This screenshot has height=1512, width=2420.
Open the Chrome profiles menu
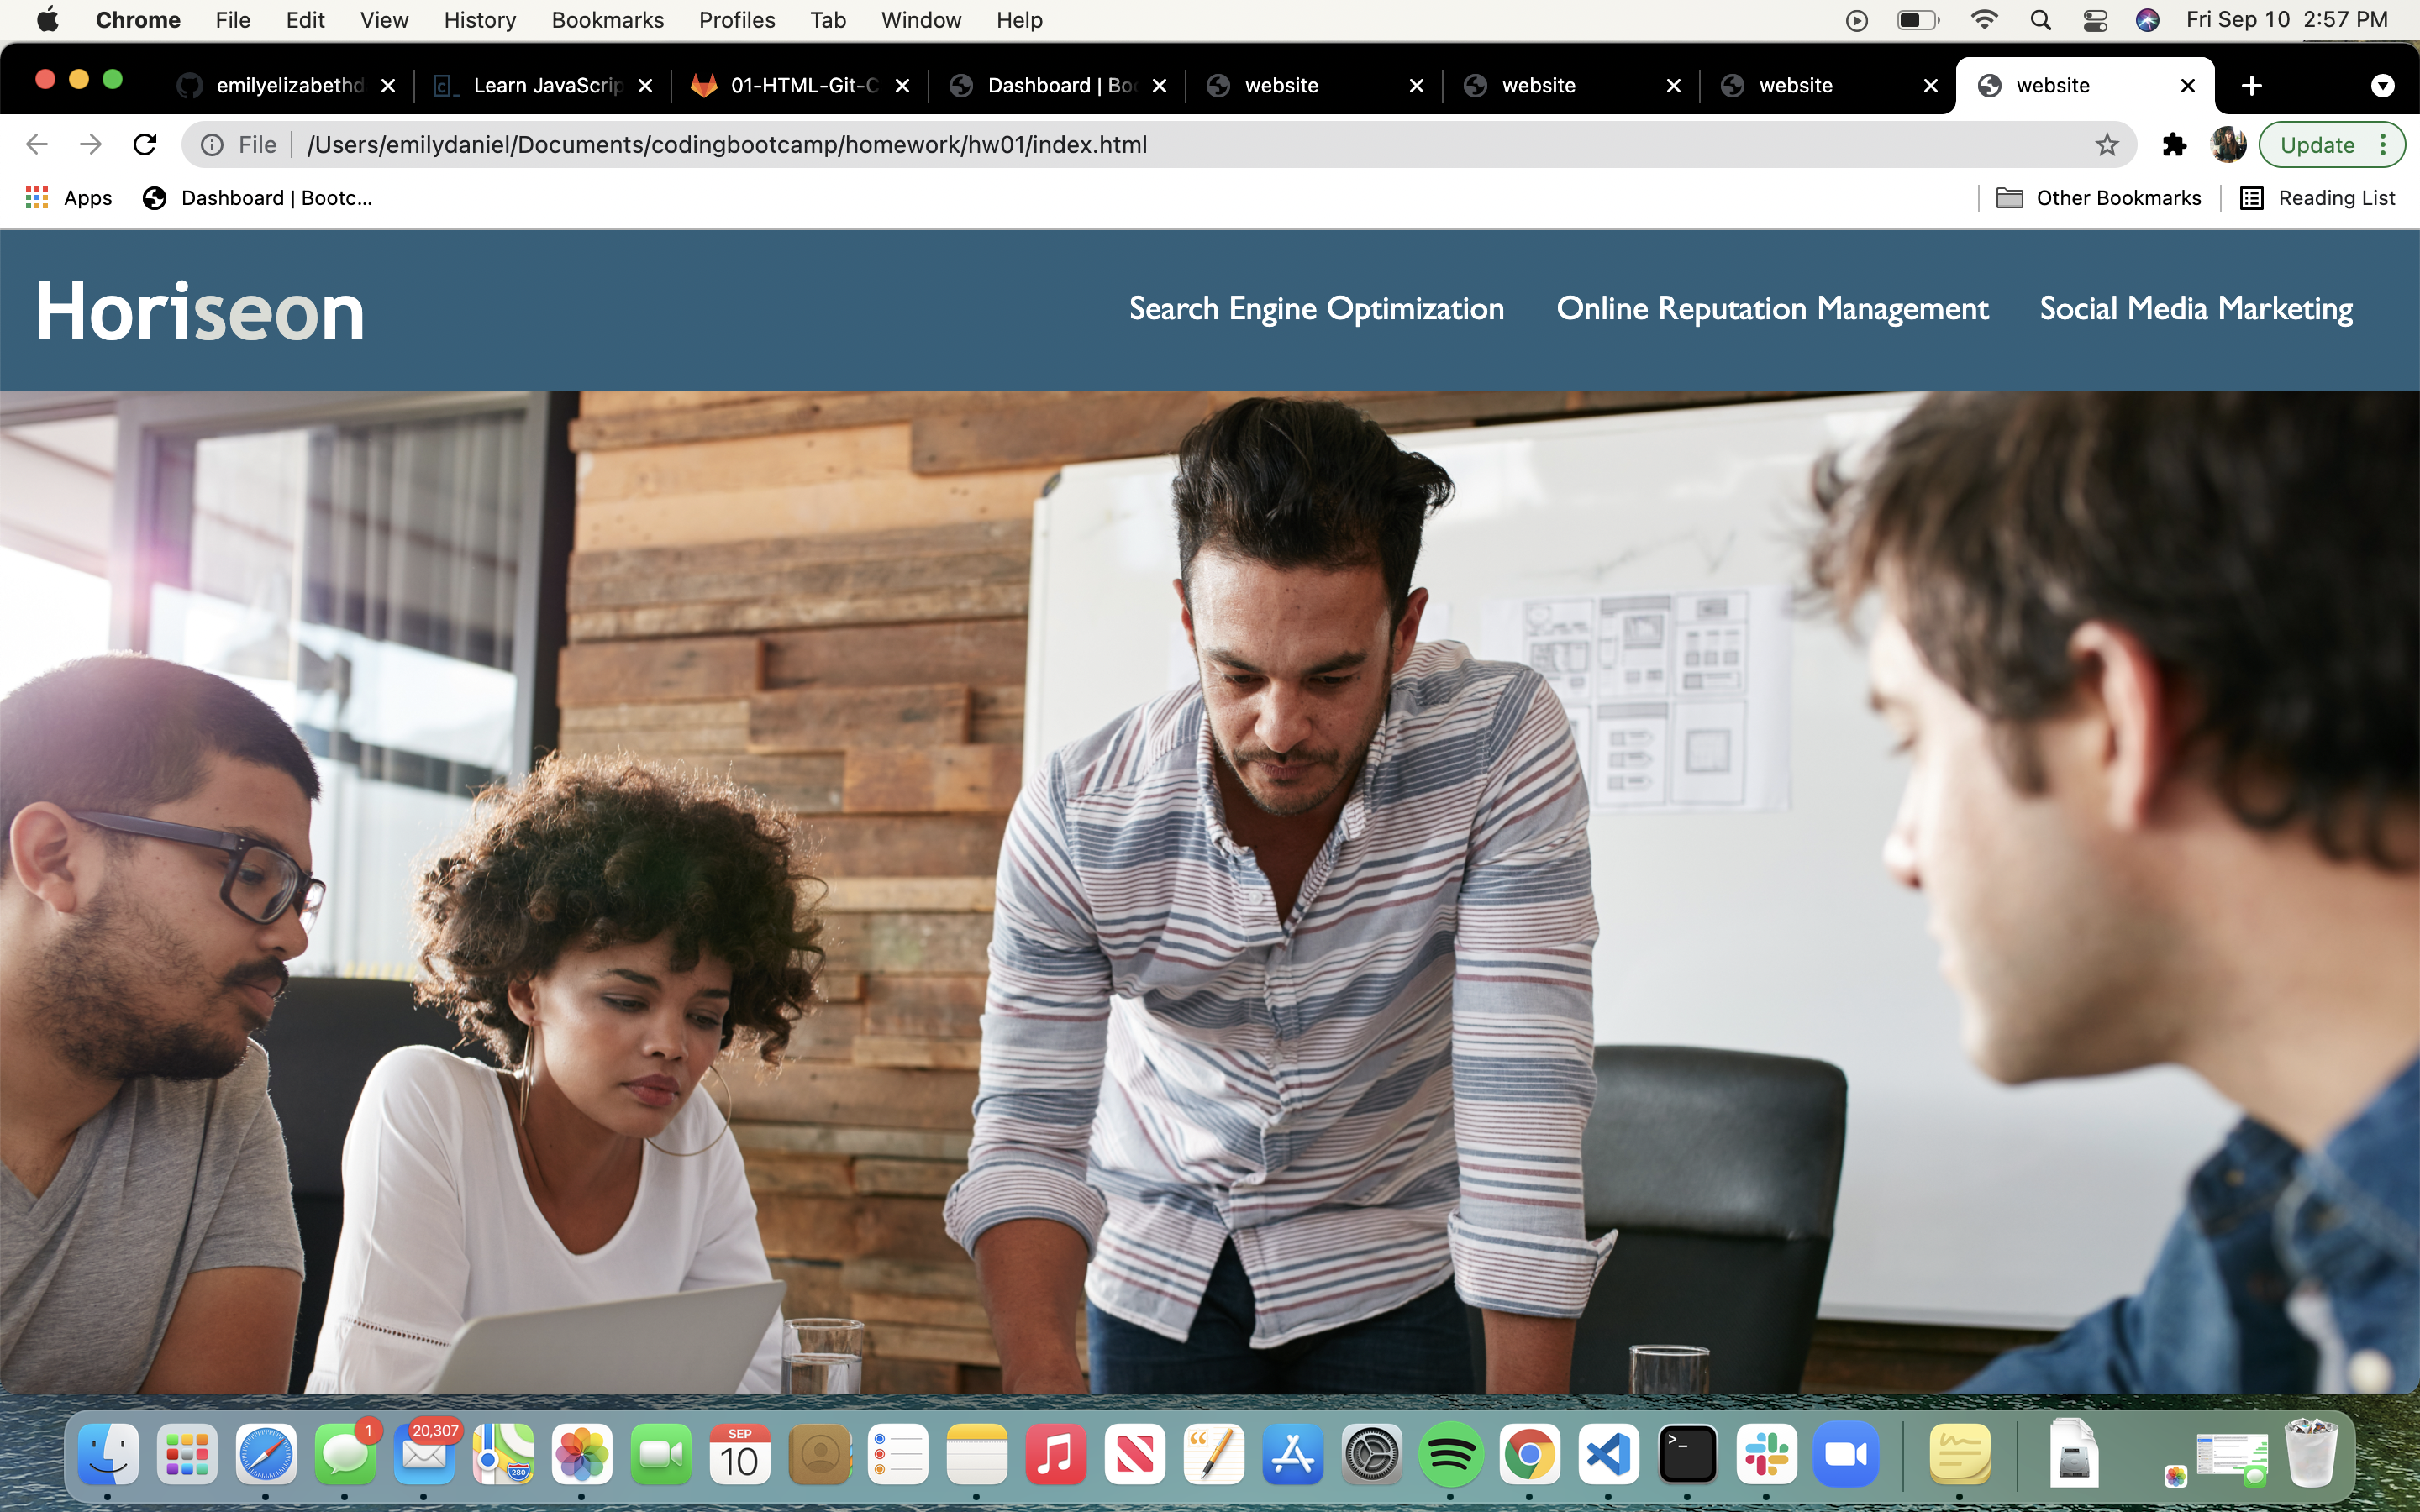click(2227, 144)
